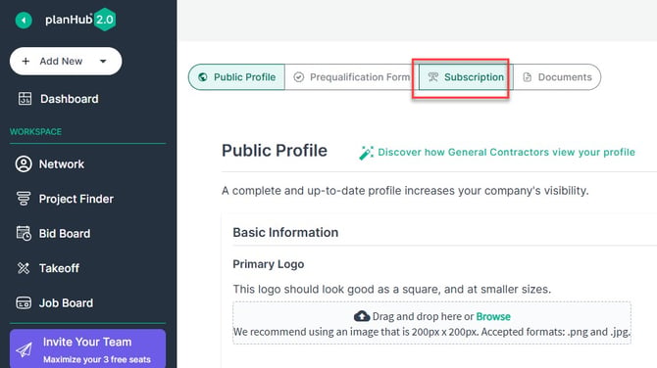Viewport: 657px width, 368px height.
Task: Click the cloud upload icon
Action: point(362,316)
